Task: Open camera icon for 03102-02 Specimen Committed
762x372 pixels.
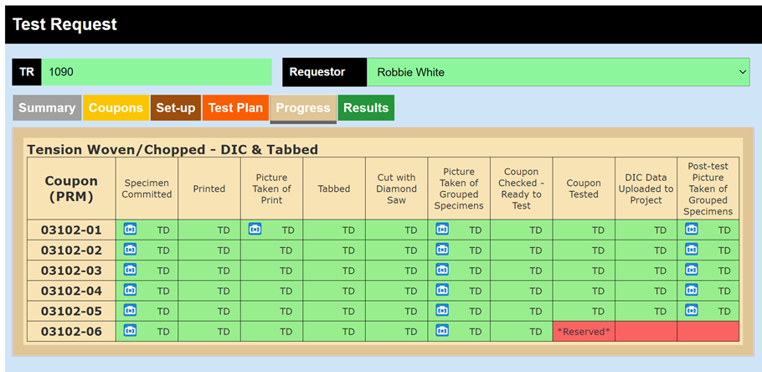Action: (130, 249)
